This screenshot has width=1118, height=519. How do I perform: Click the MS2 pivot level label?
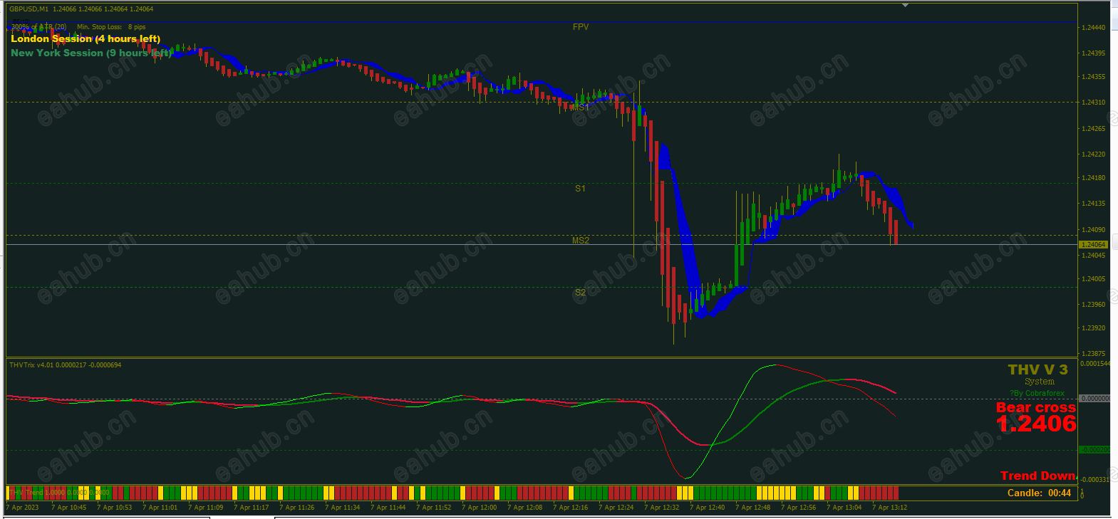[581, 241]
